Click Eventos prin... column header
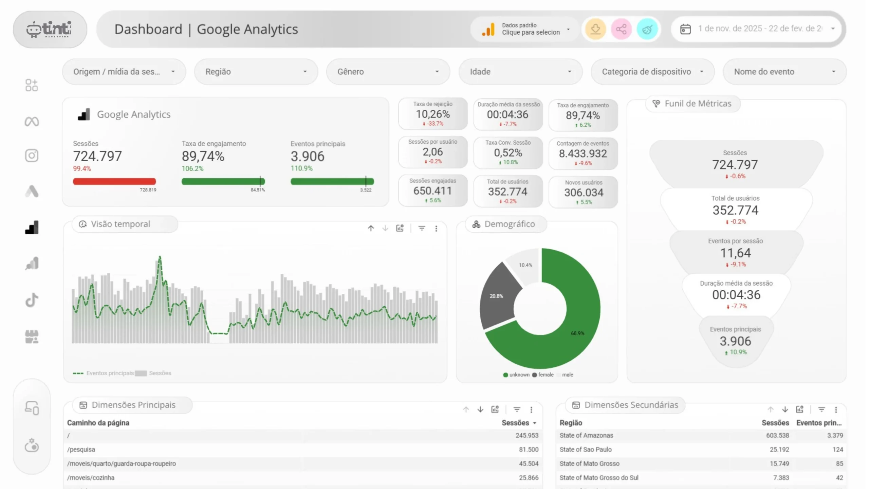 tap(819, 423)
